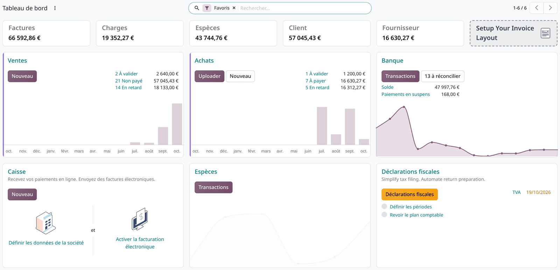Open Setup Your Invoice Layout card
560x270 pixels.
[x=513, y=33]
